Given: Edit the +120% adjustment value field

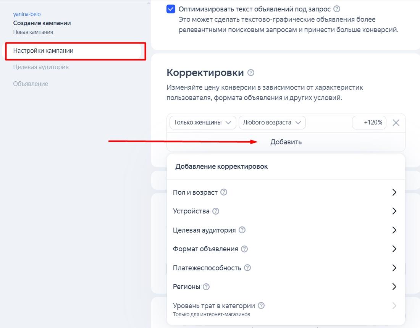Looking at the screenshot, I should (368, 122).
